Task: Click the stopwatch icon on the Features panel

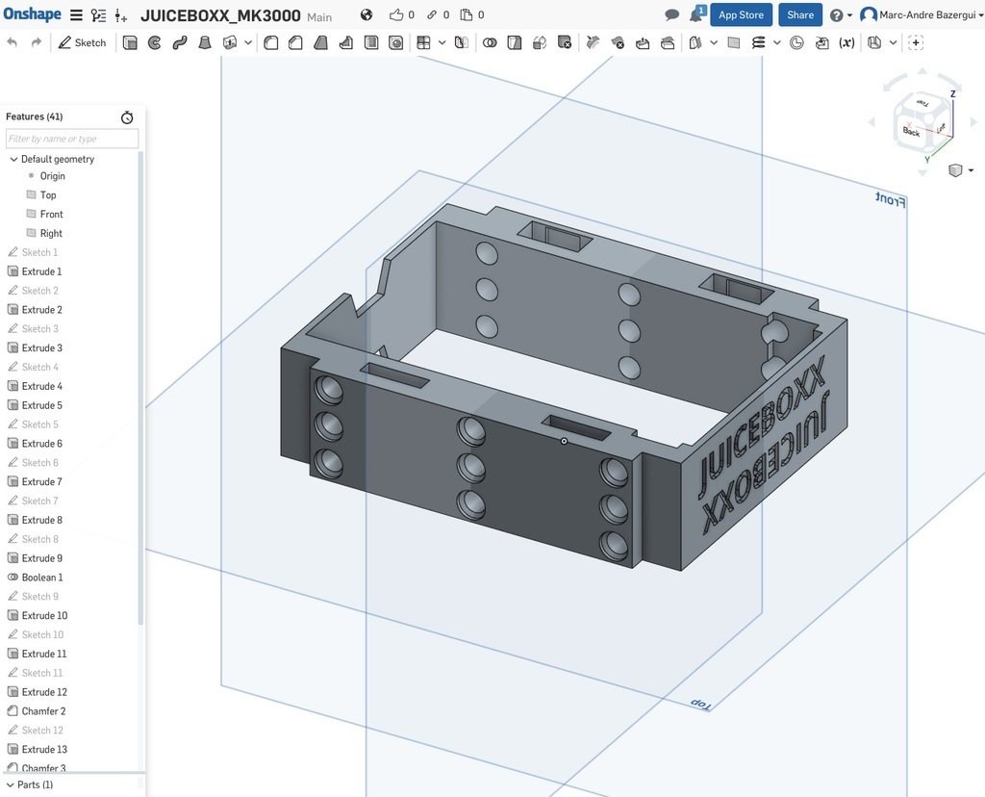Action: [127, 116]
